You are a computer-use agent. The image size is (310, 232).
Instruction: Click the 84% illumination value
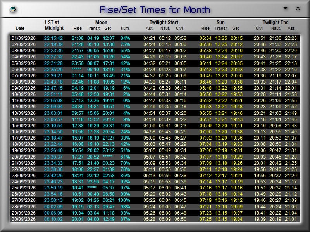click(125, 38)
